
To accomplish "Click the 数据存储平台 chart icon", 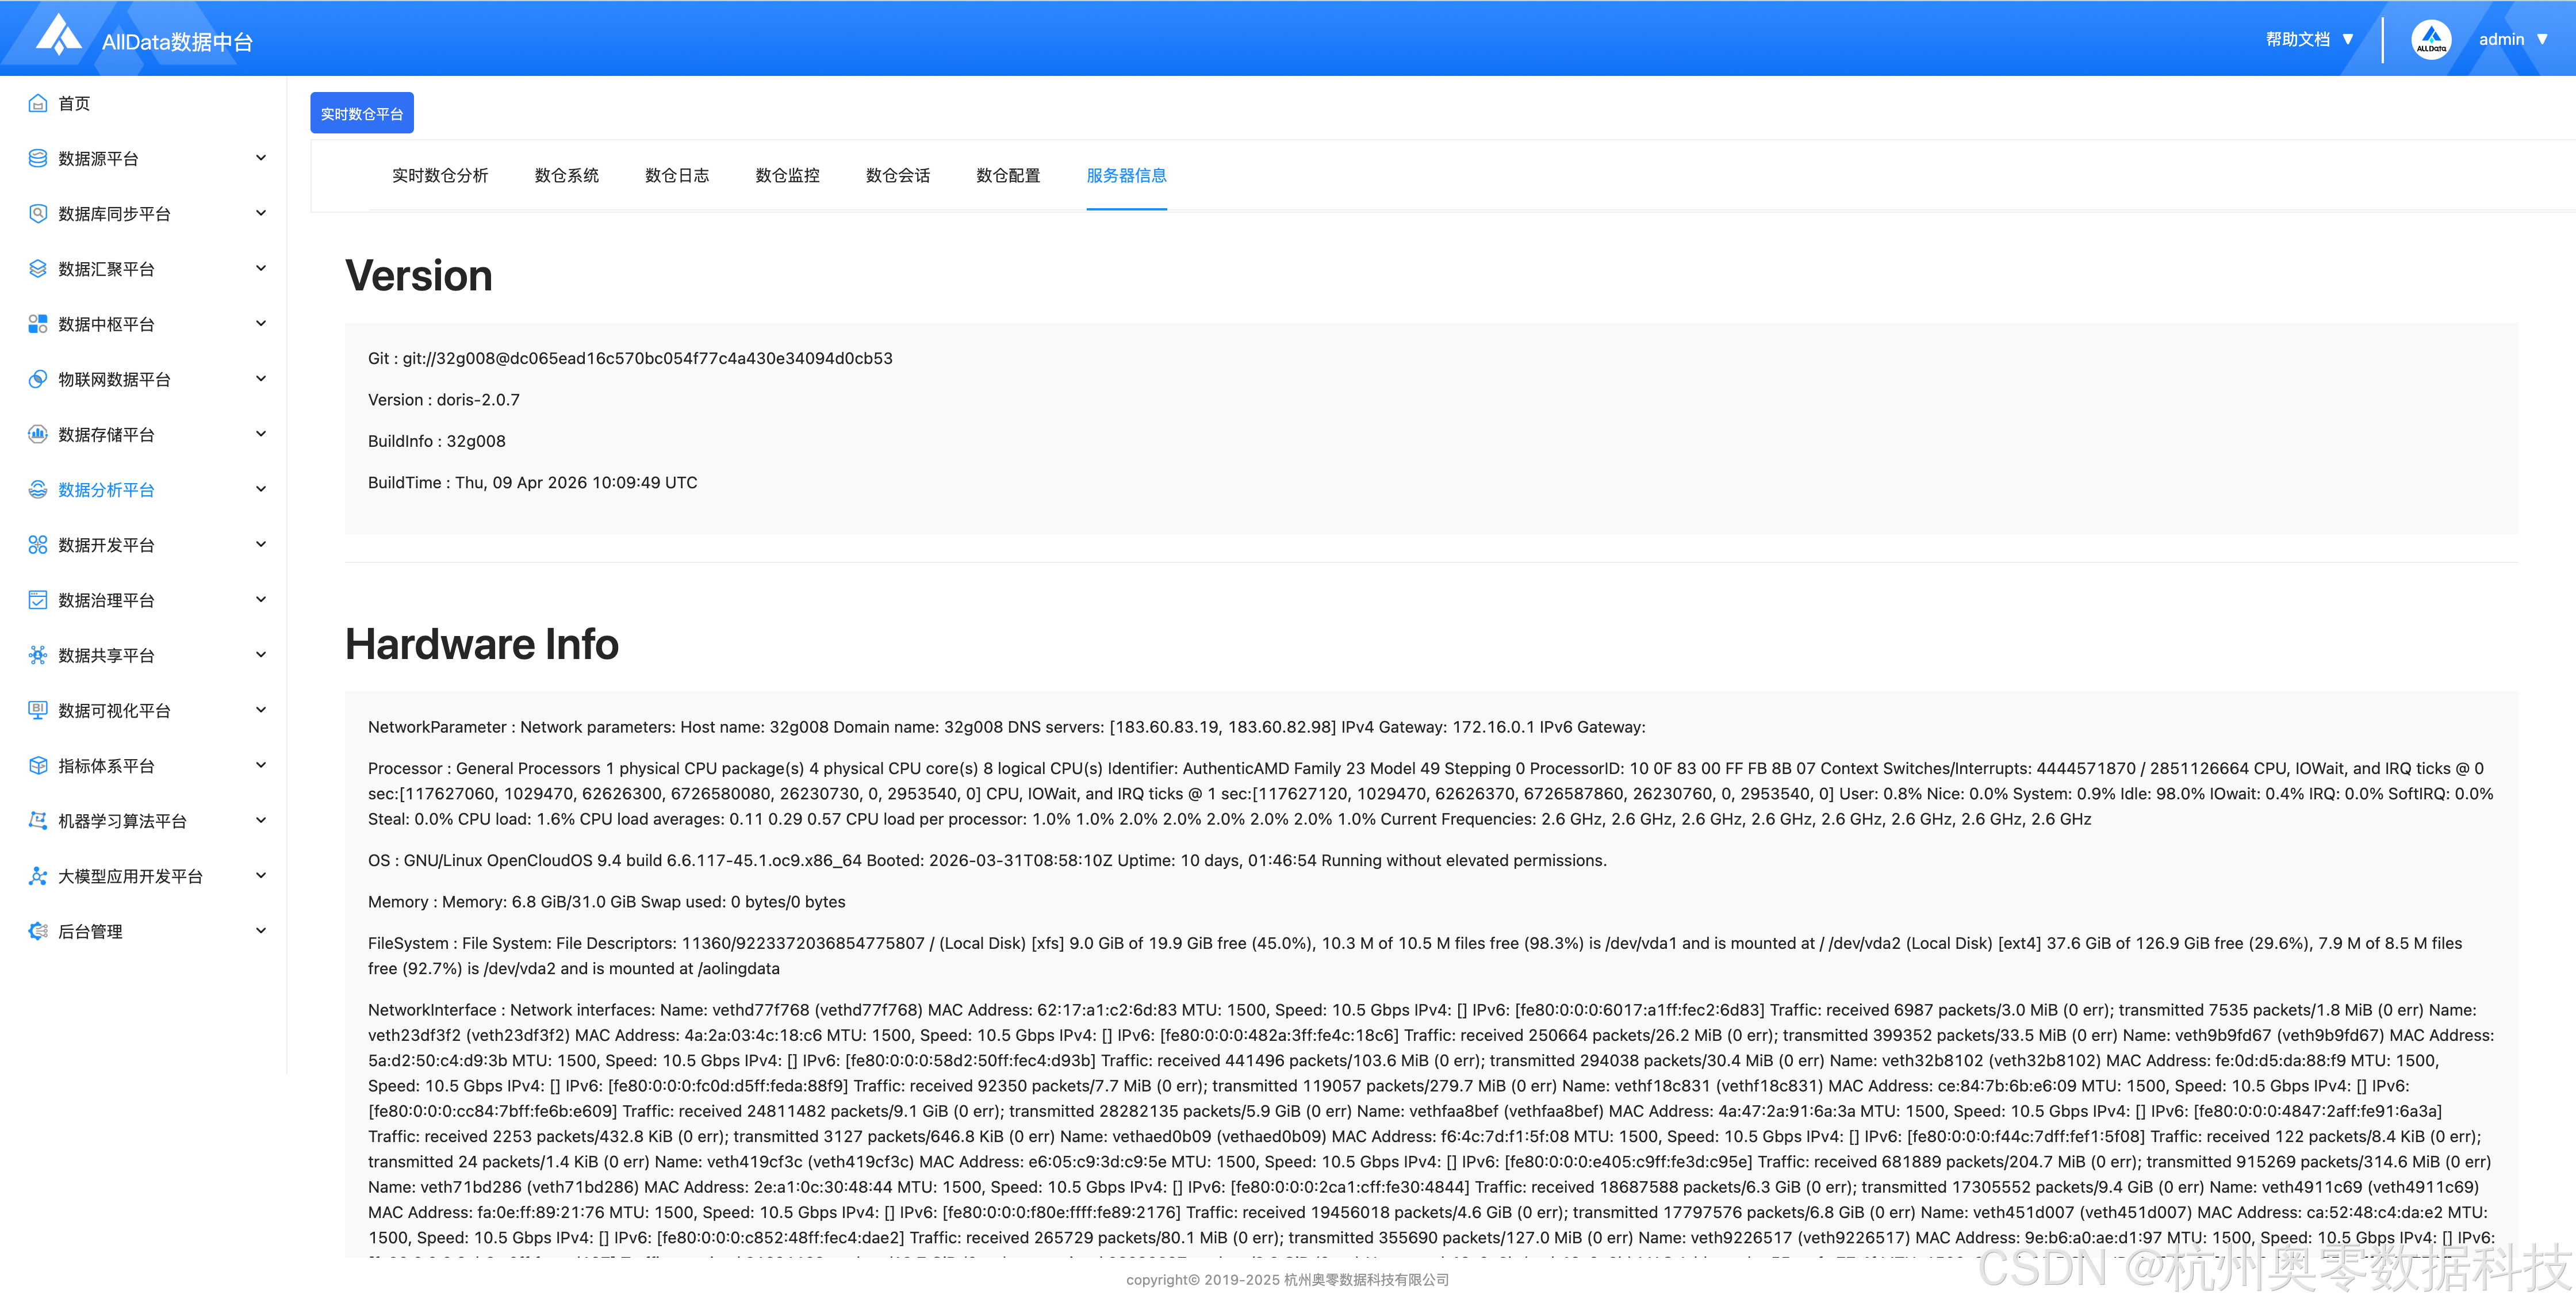I will point(38,434).
